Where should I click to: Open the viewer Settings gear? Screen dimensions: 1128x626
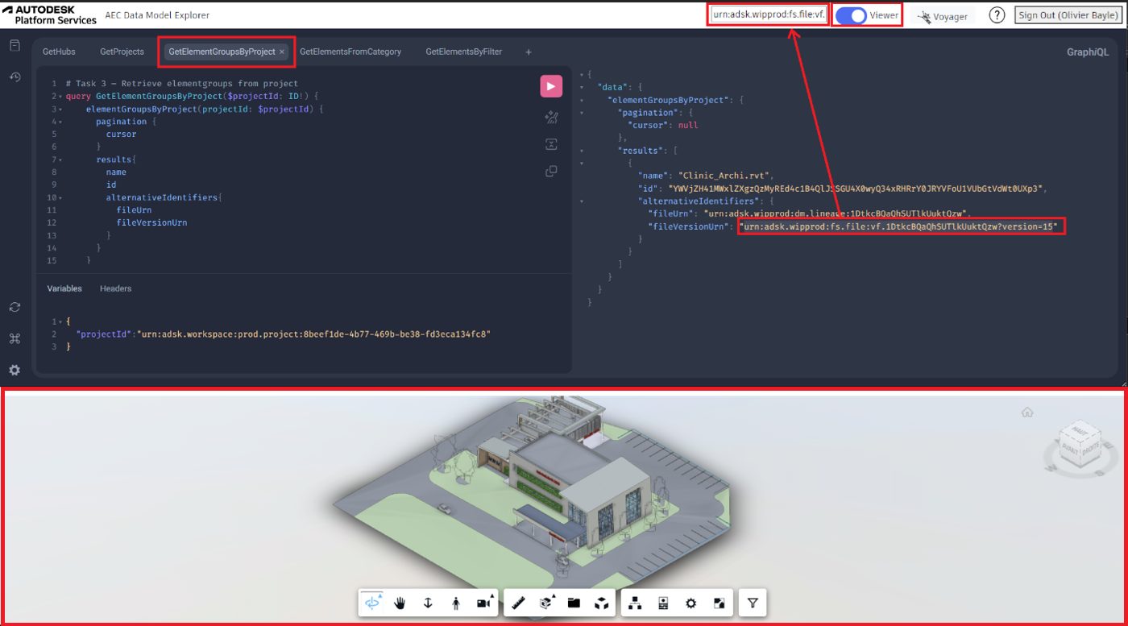690,603
